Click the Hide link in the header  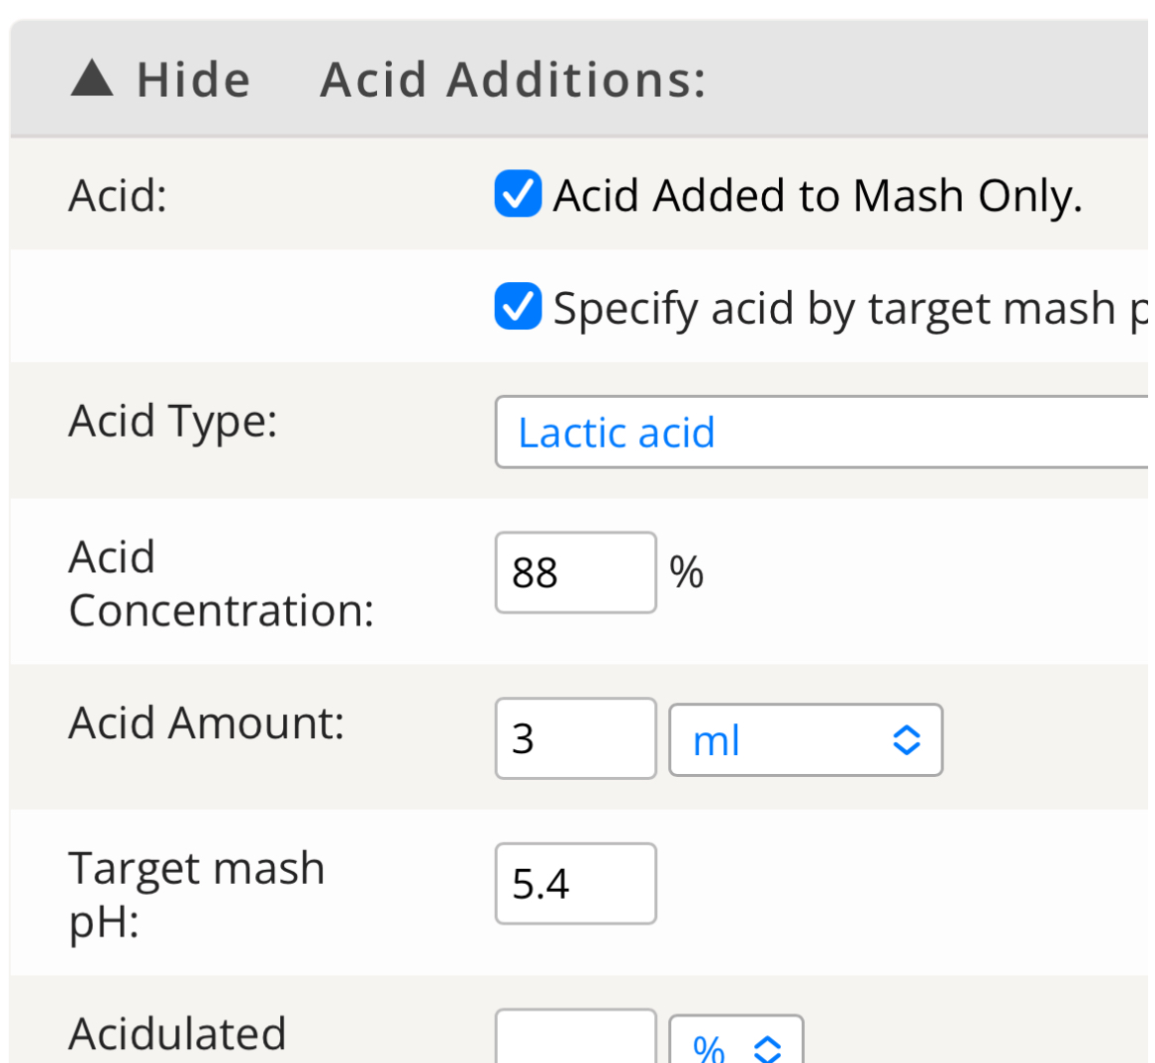[193, 80]
